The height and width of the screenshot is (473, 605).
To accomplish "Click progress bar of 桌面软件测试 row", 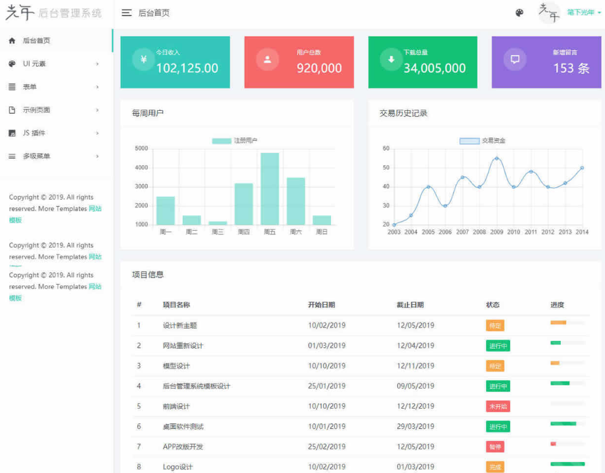I will click(568, 423).
